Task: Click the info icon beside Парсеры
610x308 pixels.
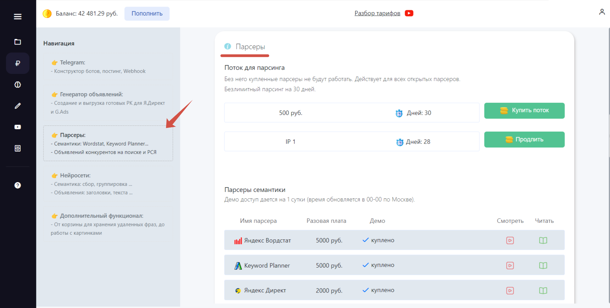Action: (227, 46)
